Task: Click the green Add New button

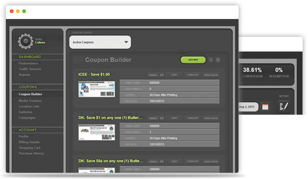Action: pyautogui.click(x=193, y=60)
